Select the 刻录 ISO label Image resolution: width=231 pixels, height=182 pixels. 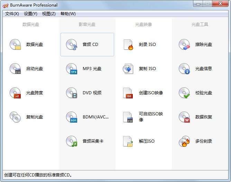pyautogui.click(x=147, y=45)
